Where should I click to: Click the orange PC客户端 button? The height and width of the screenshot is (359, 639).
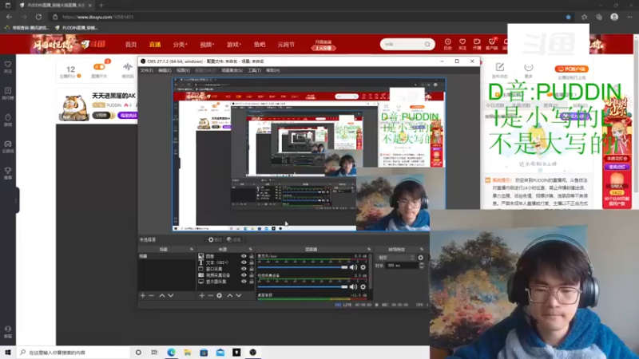(571, 69)
